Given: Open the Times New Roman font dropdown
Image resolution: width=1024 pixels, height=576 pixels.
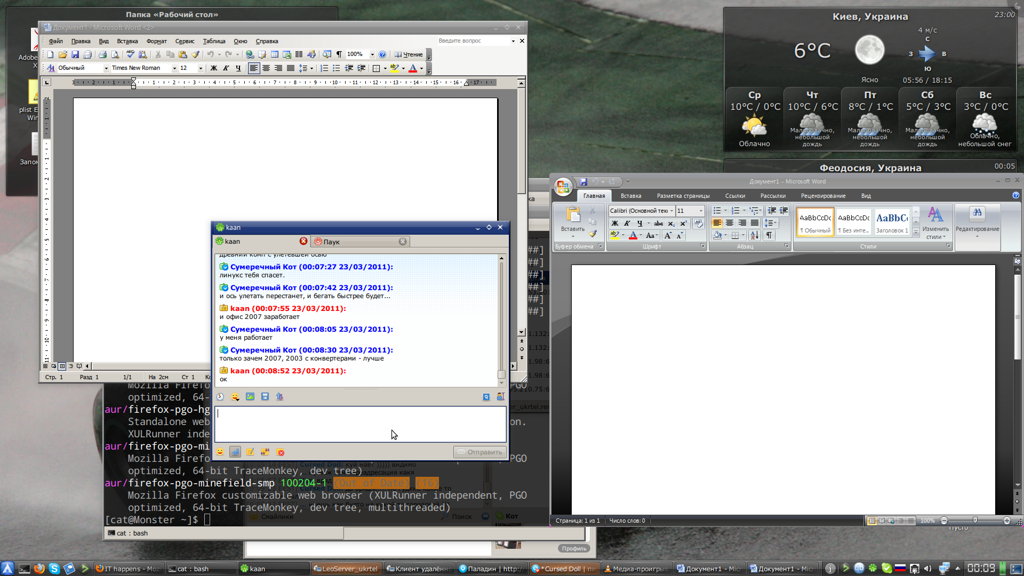Looking at the screenshot, I should point(174,68).
